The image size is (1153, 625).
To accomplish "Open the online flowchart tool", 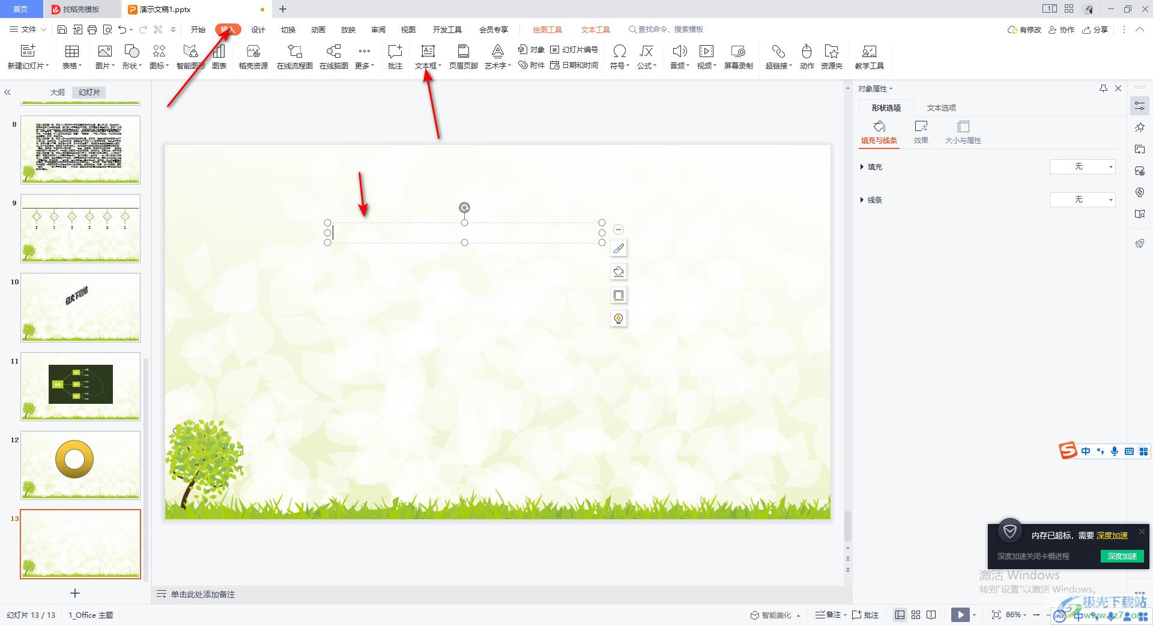I will coord(294,57).
